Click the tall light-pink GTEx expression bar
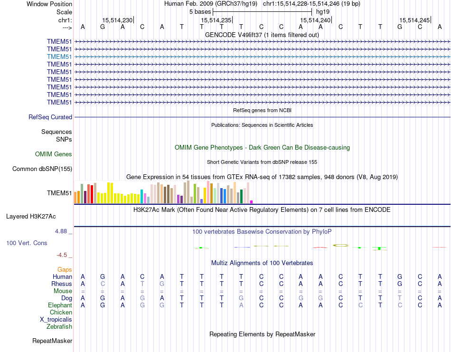Viewport: 451px width, 352px height. 208,192
